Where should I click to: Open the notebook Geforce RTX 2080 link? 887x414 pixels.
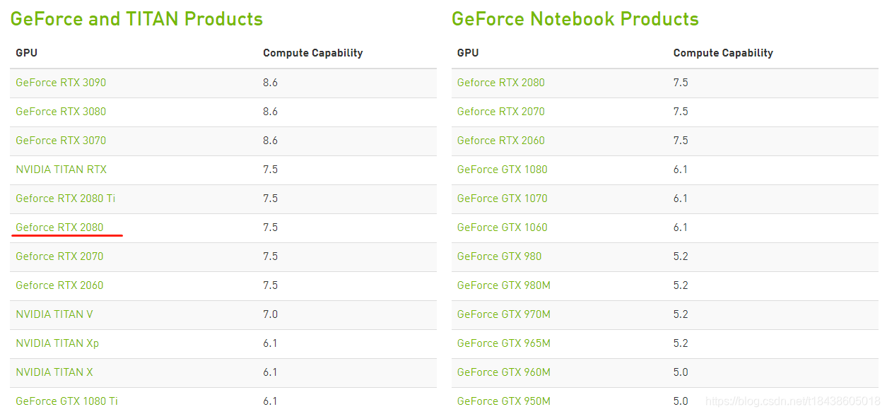501,83
